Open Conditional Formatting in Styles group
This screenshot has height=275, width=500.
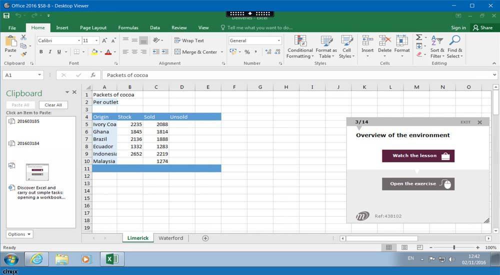pos(300,47)
